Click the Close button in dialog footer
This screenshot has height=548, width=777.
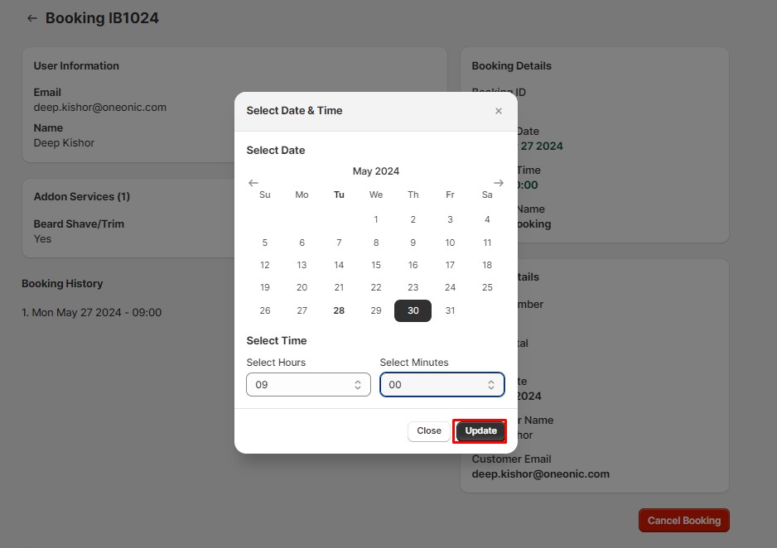coord(429,430)
